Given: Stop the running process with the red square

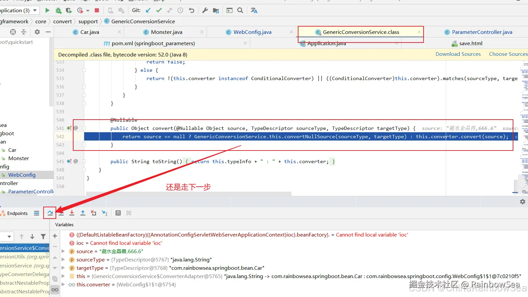Looking at the screenshot, I should pyautogui.click(x=97, y=10).
